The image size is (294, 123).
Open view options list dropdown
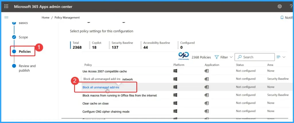(281, 57)
